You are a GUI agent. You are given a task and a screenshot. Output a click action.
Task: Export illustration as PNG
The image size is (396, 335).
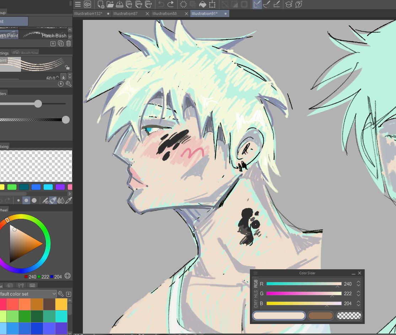[139, 4]
